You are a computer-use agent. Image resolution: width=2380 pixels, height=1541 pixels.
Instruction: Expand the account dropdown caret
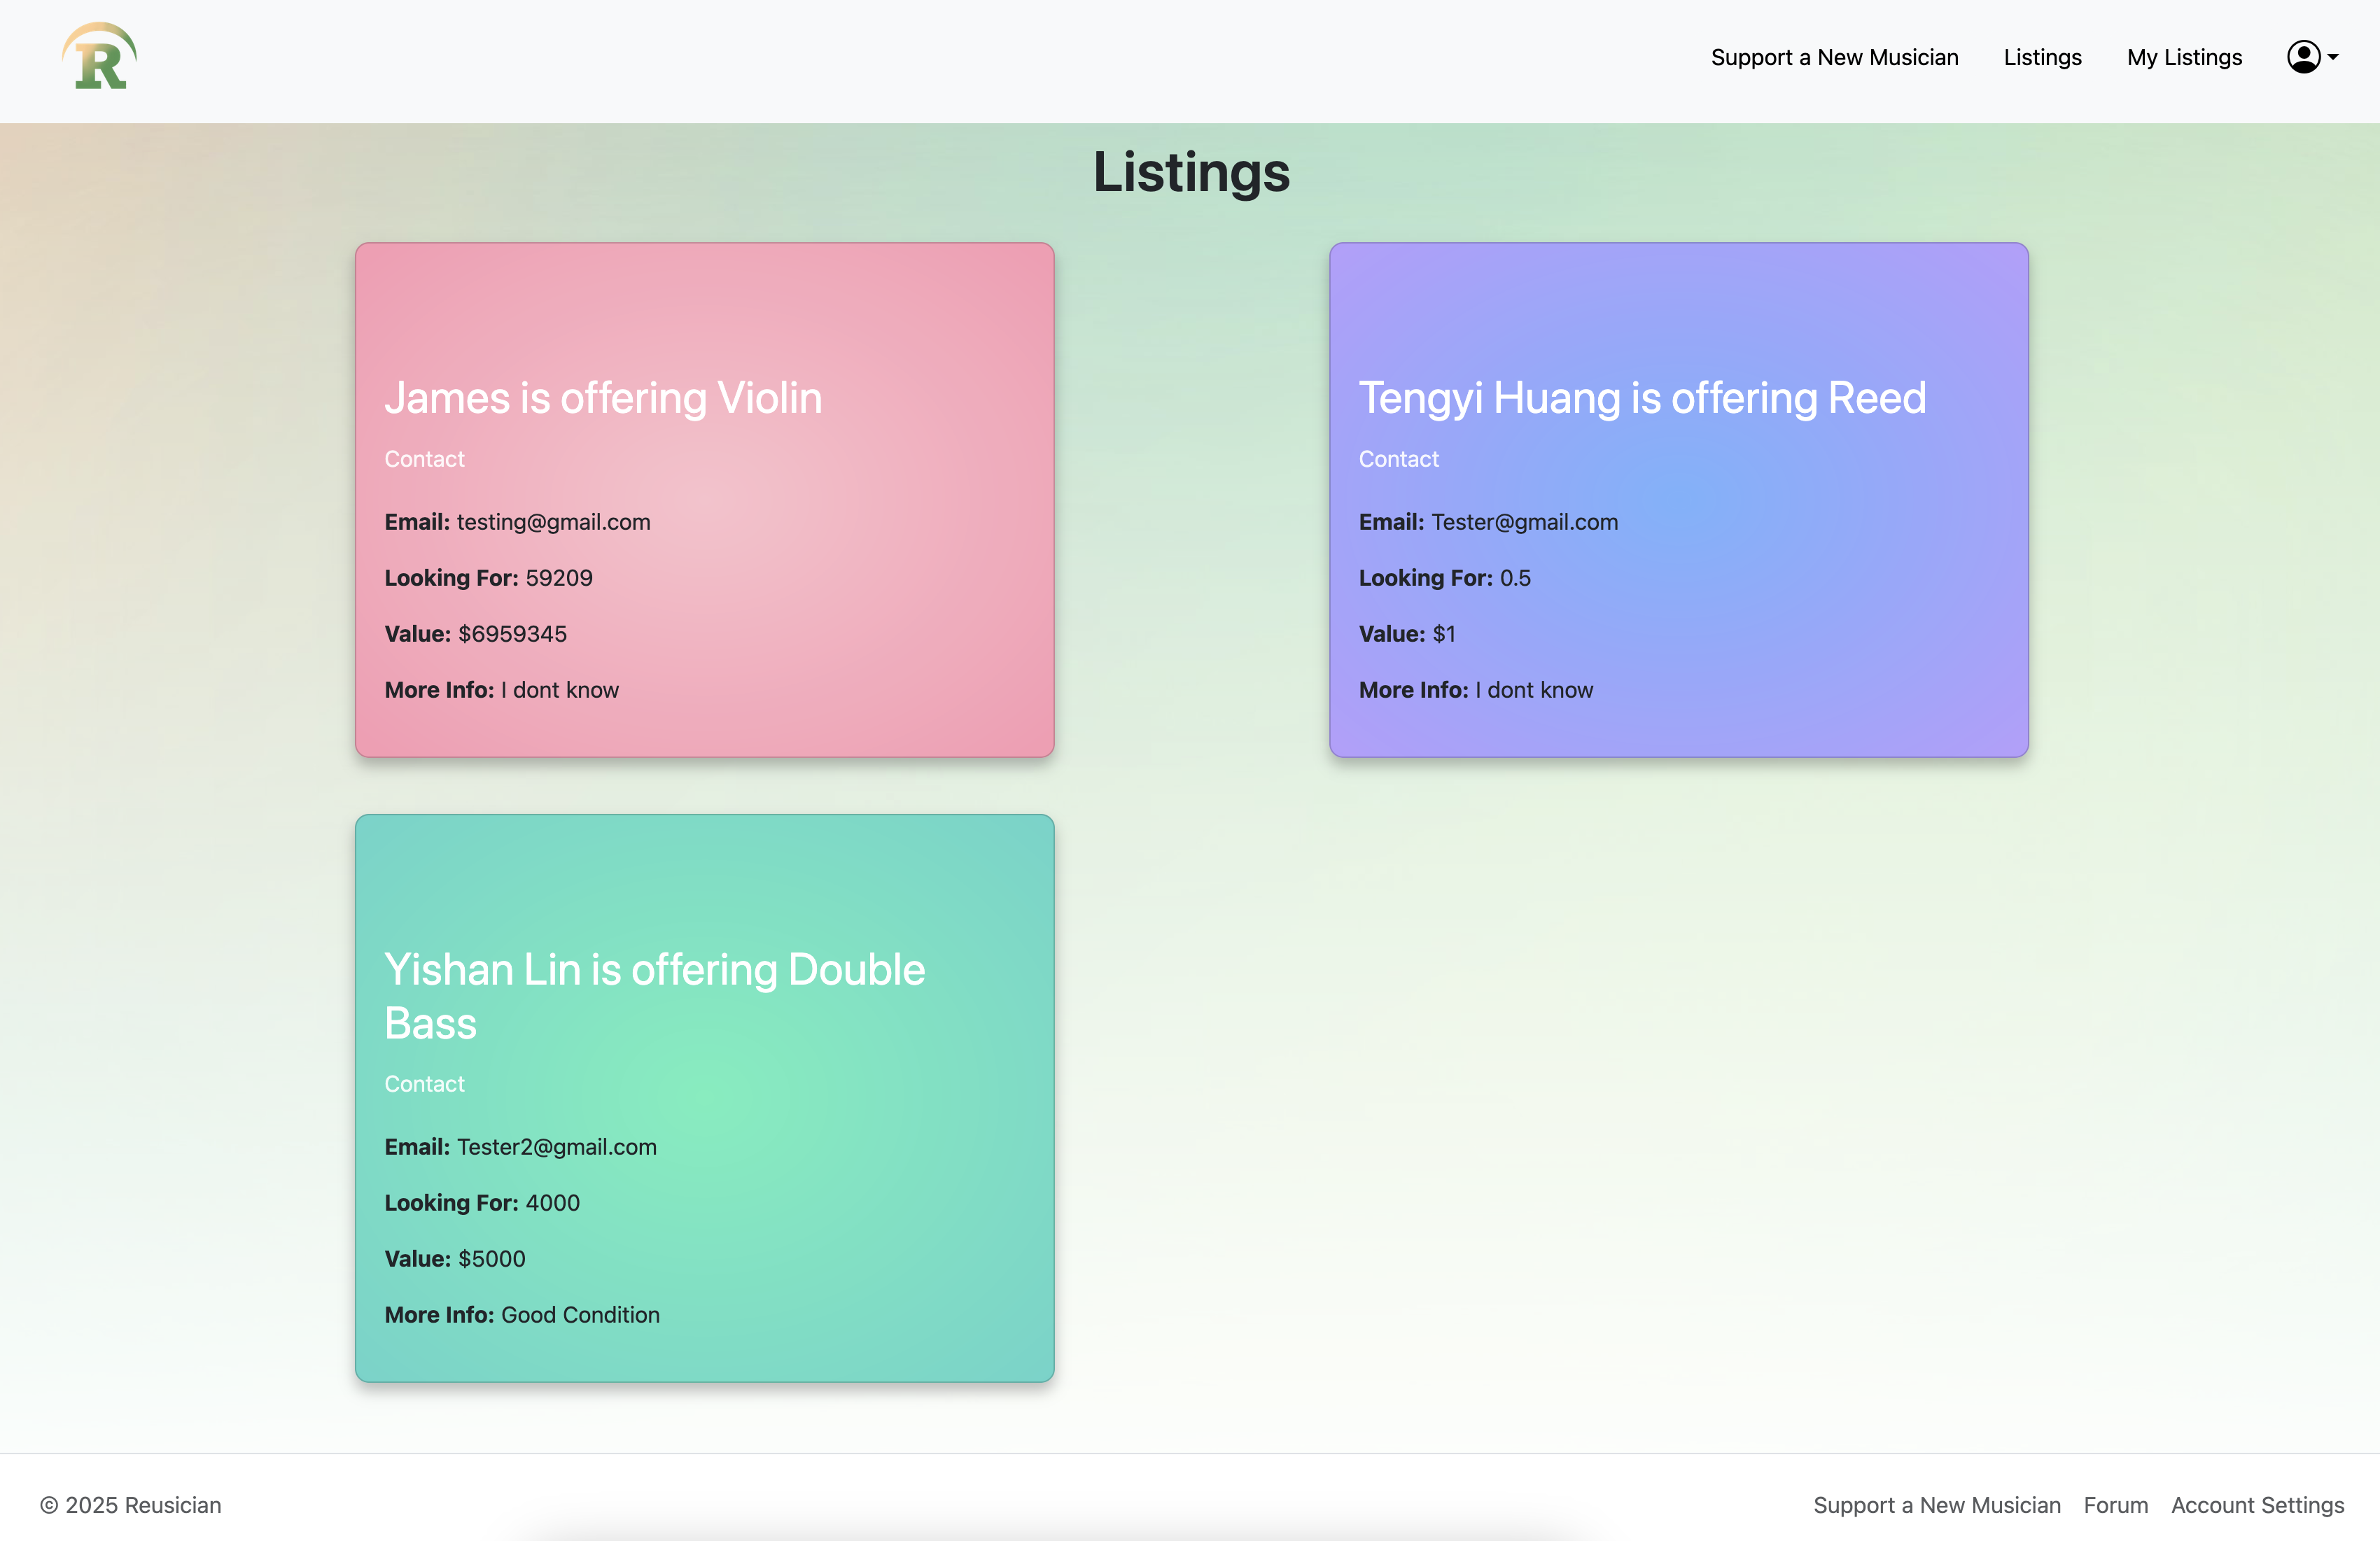(x=2333, y=58)
